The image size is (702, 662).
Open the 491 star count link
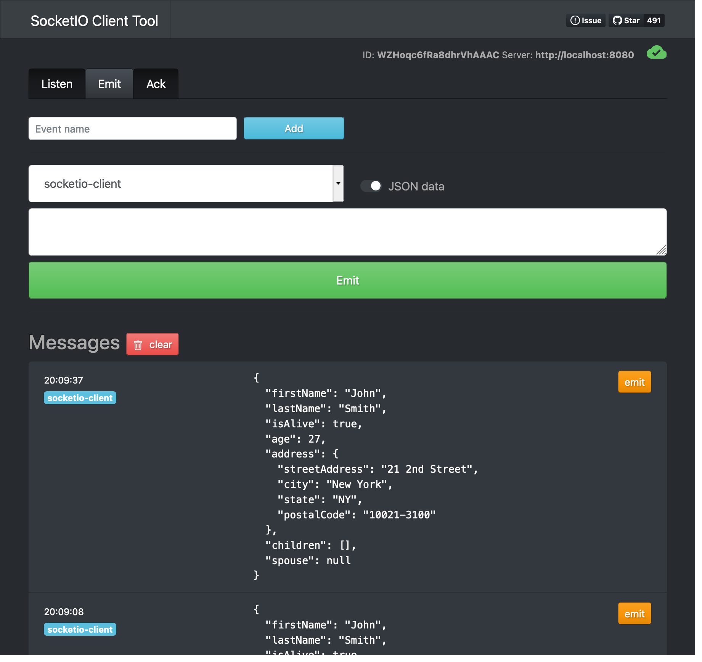[654, 21]
